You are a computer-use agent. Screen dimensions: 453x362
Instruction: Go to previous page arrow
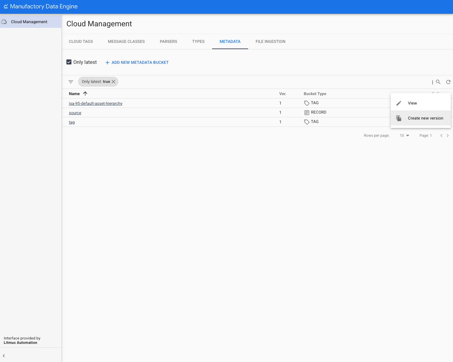click(x=441, y=135)
